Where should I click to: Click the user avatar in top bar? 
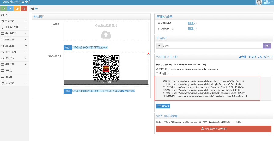(x=259, y=2)
